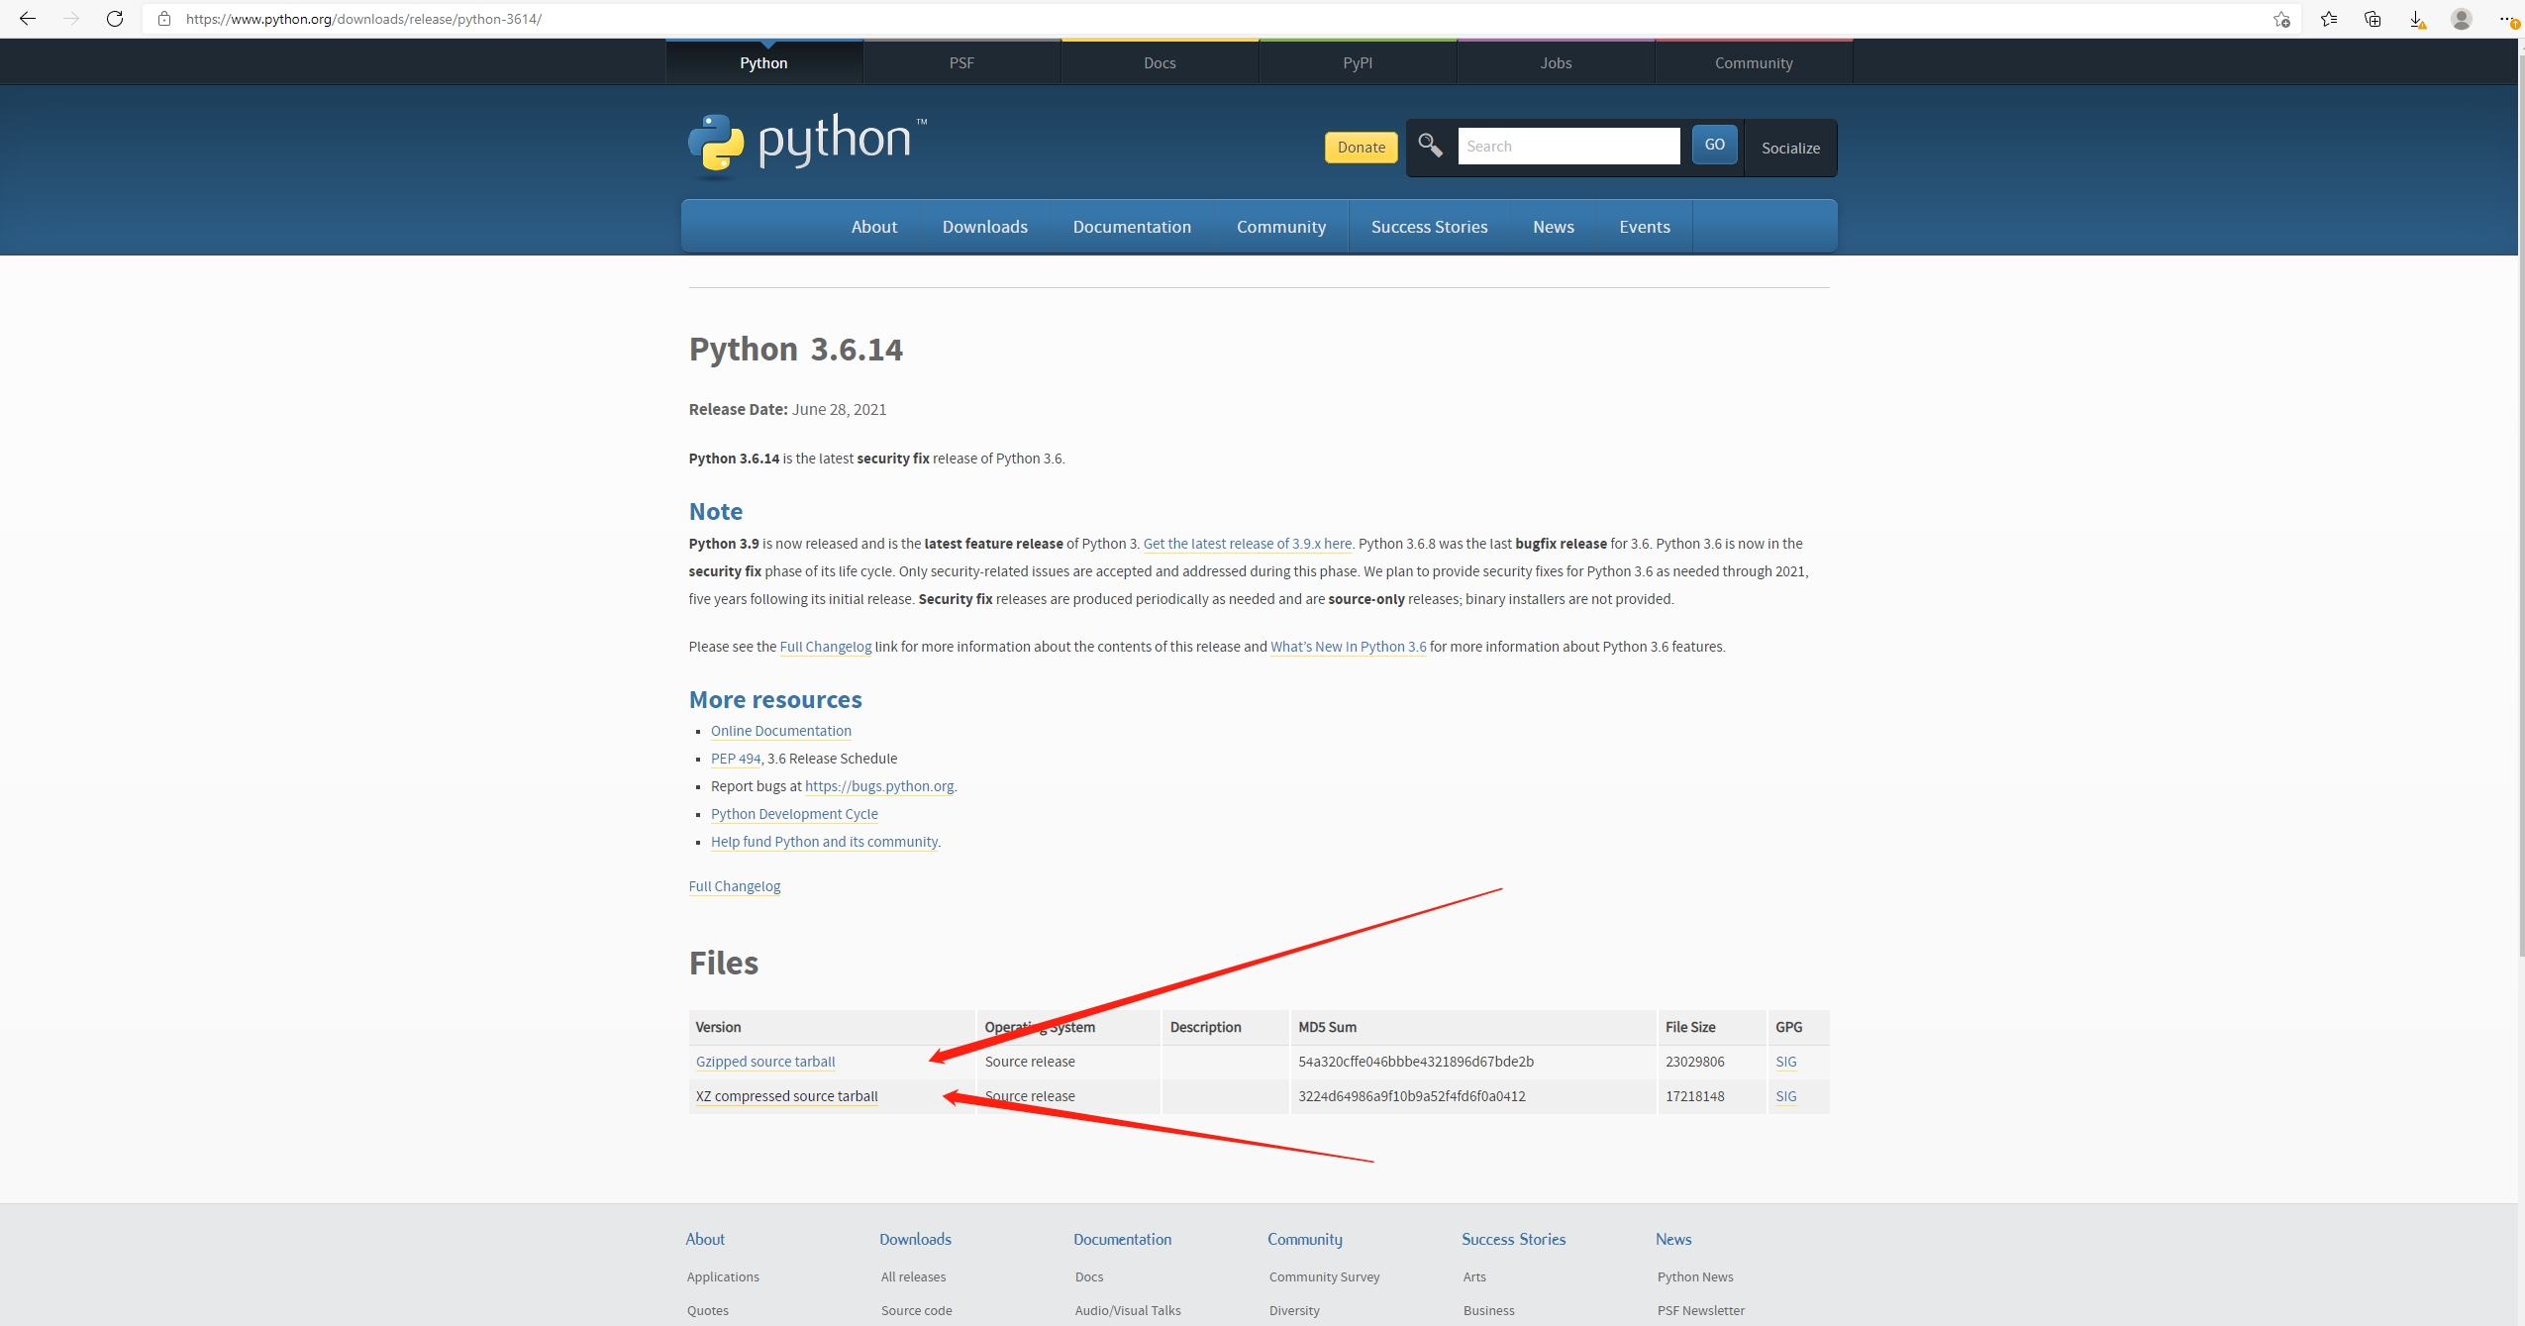Switch to the PSF tab
The height and width of the screenshot is (1326, 2525).
[961, 61]
